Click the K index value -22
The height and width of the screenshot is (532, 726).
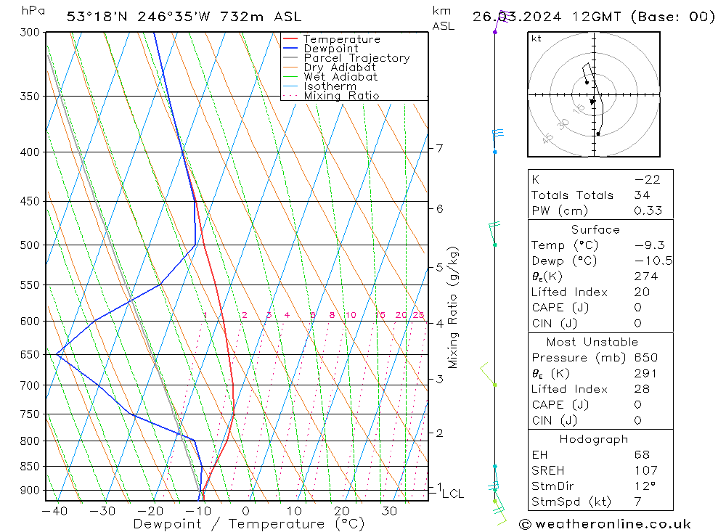[x=648, y=179]
